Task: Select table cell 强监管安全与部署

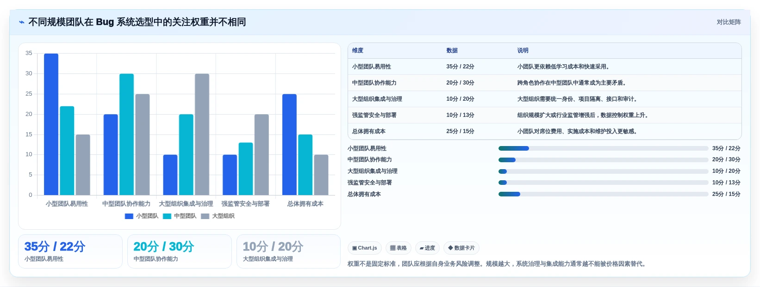Action: 374,116
